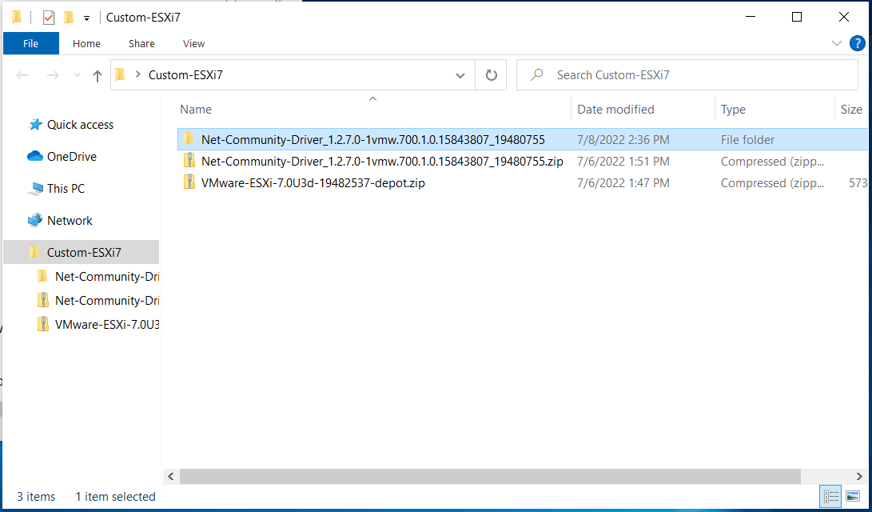Image resolution: width=872 pixels, height=512 pixels.
Task: Expand the address bar history dropdown
Action: click(x=460, y=75)
